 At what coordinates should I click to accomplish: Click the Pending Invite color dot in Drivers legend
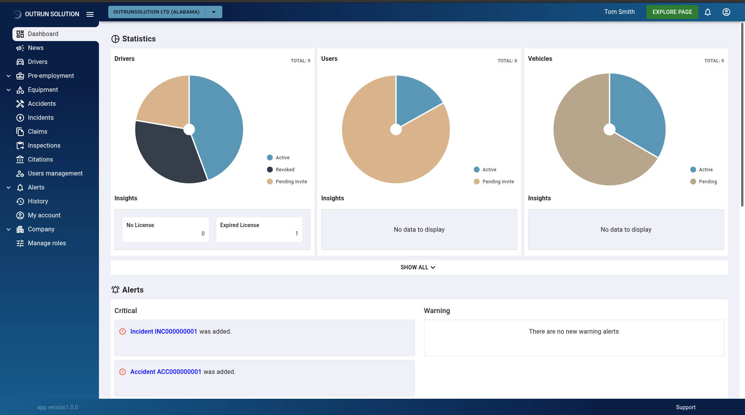pos(270,182)
